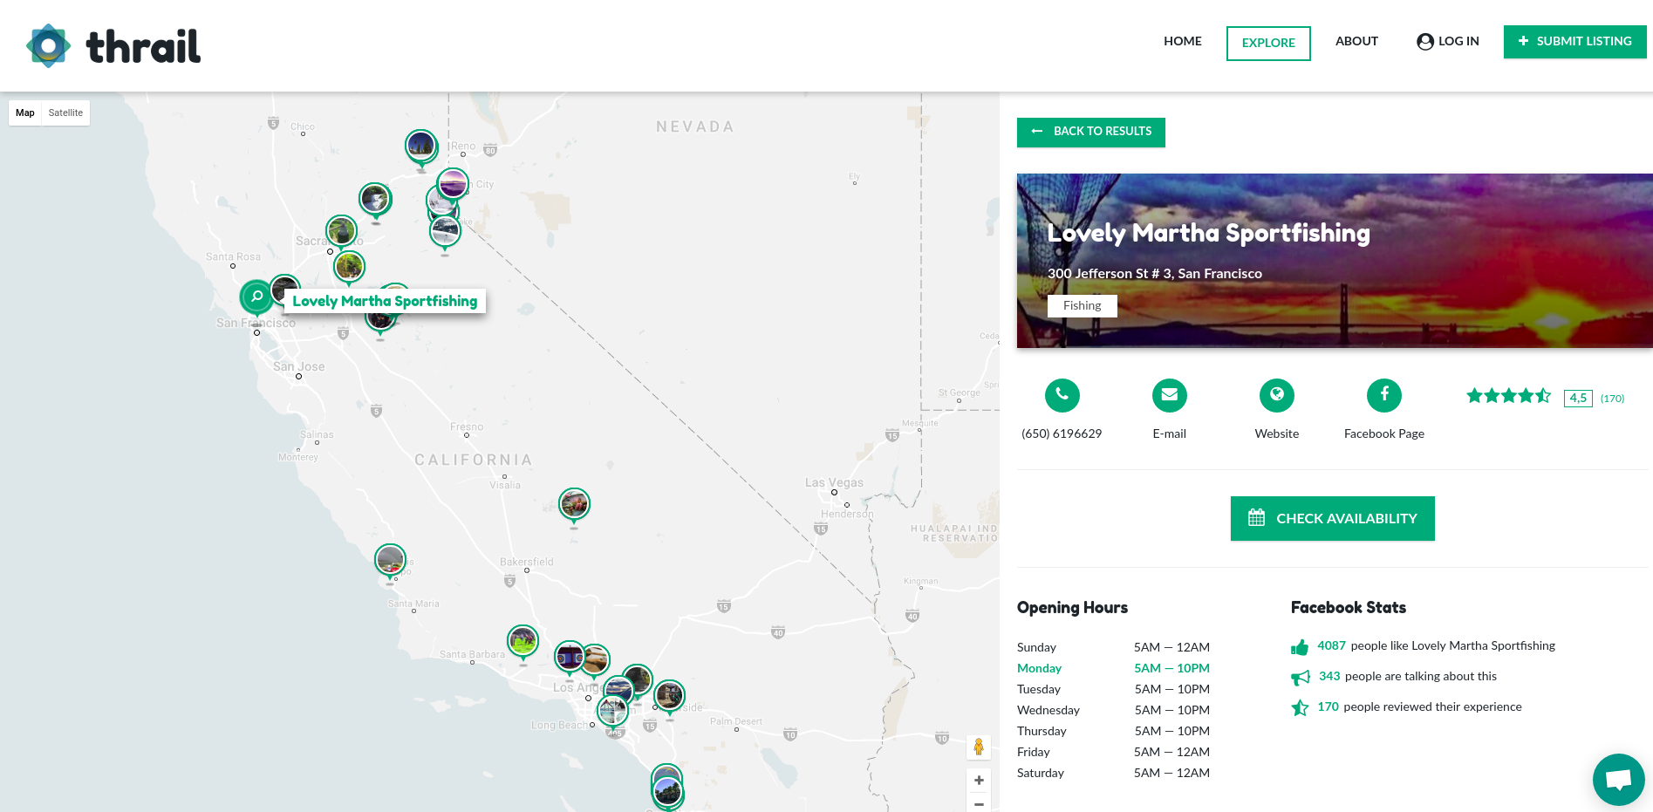Open the (170) reviews count link
The width and height of the screenshot is (1653, 812).
pos(1612,399)
